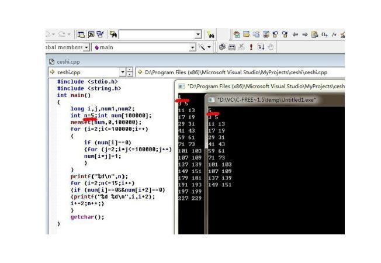The image size is (381, 263).
Task: Click the Workspace window toggle icon
Action: [81, 34]
